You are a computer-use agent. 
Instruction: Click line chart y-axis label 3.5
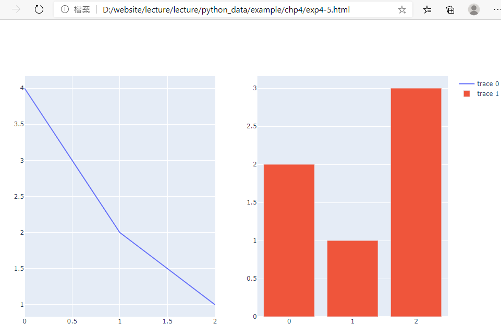pyautogui.click(x=19, y=124)
